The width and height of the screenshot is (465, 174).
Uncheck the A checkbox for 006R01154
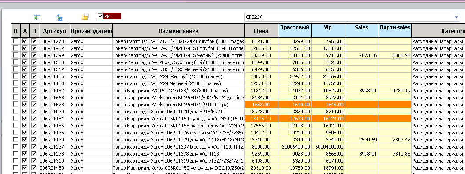pos(25,119)
